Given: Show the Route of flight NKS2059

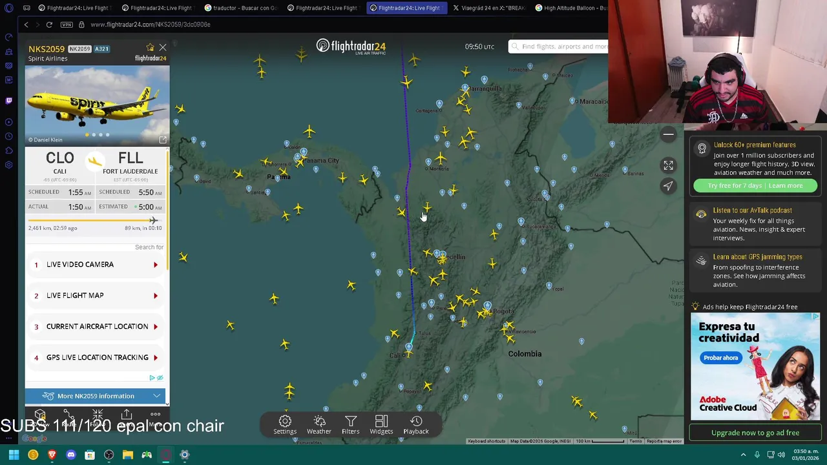Looking at the screenshot, I should 68,417.
